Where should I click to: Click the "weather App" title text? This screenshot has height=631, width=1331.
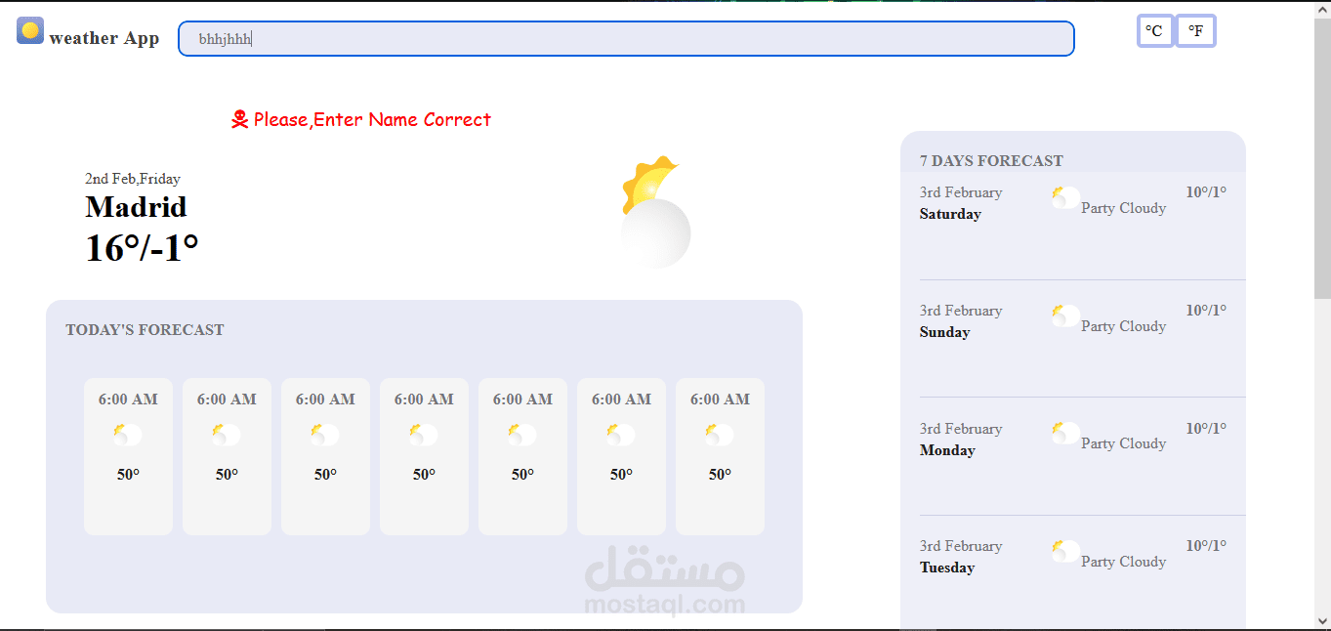(104, 39)
